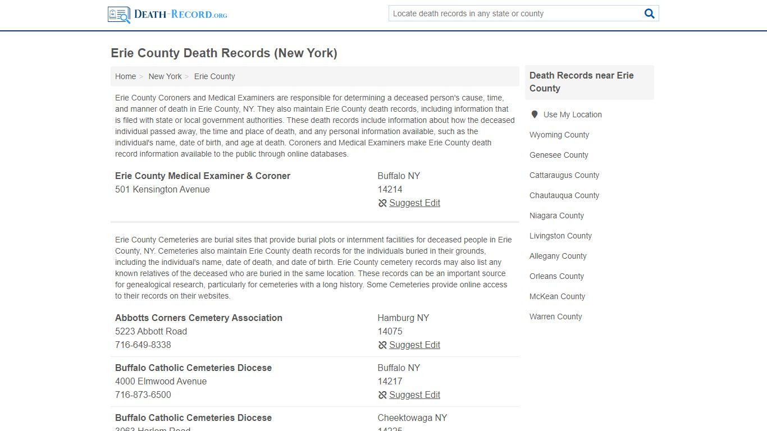Click the search magnifier icon

coord(650,13)
